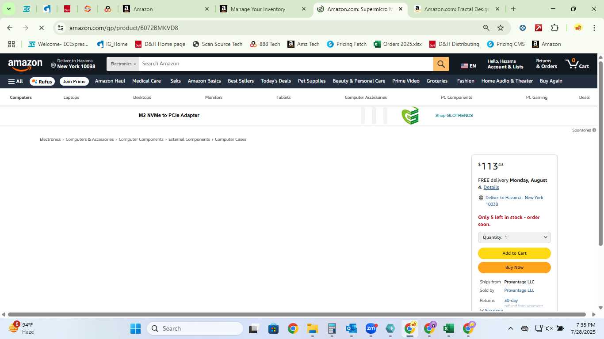Switch to the Fractal Design tab
Viewport: 604px width, 339px height.
coord(457,9)
